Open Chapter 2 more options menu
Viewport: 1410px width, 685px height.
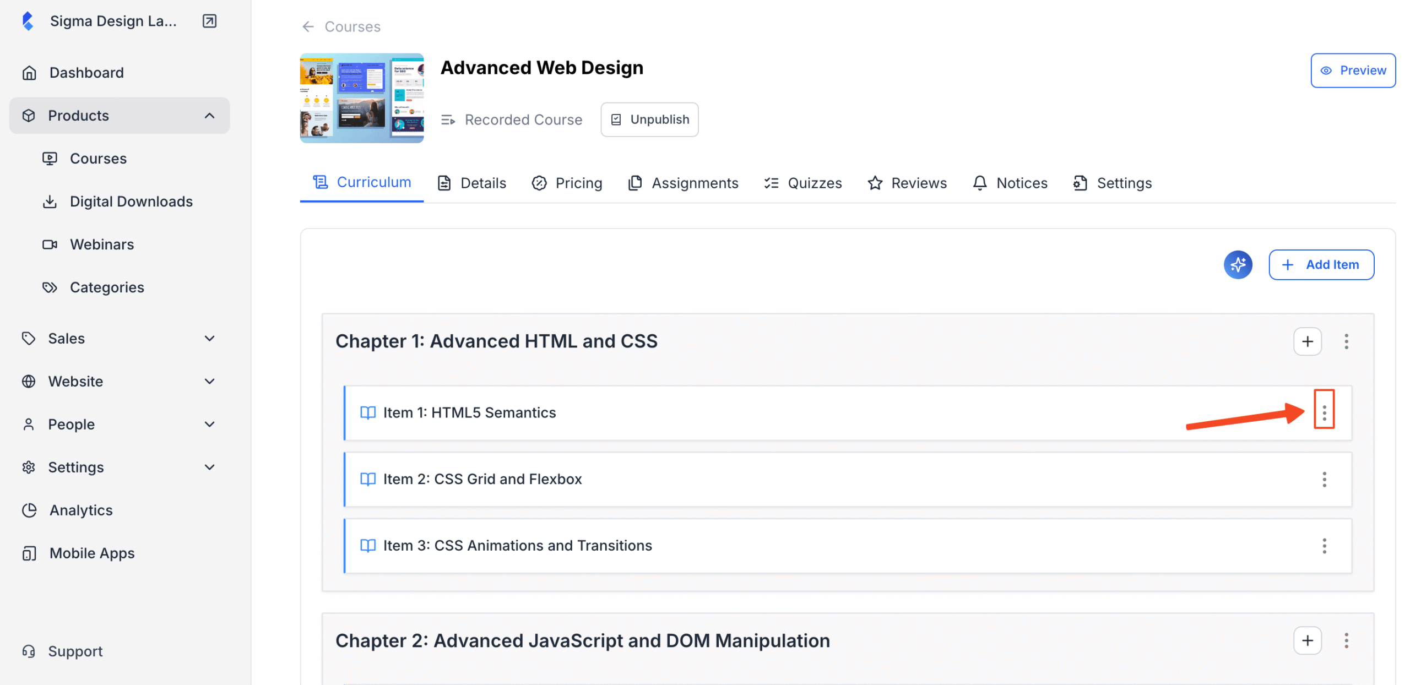pyautogui.click(x=1346, y=640)
